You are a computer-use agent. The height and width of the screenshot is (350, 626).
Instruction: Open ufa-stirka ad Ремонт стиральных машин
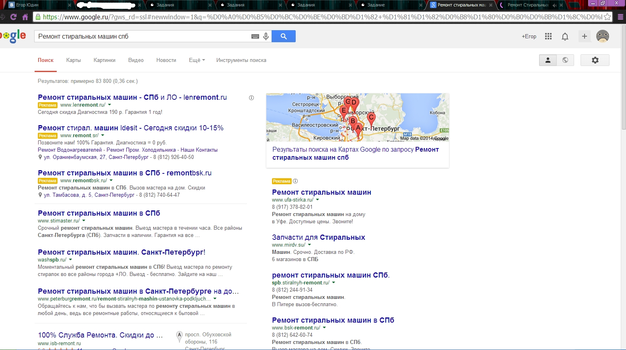321,192
